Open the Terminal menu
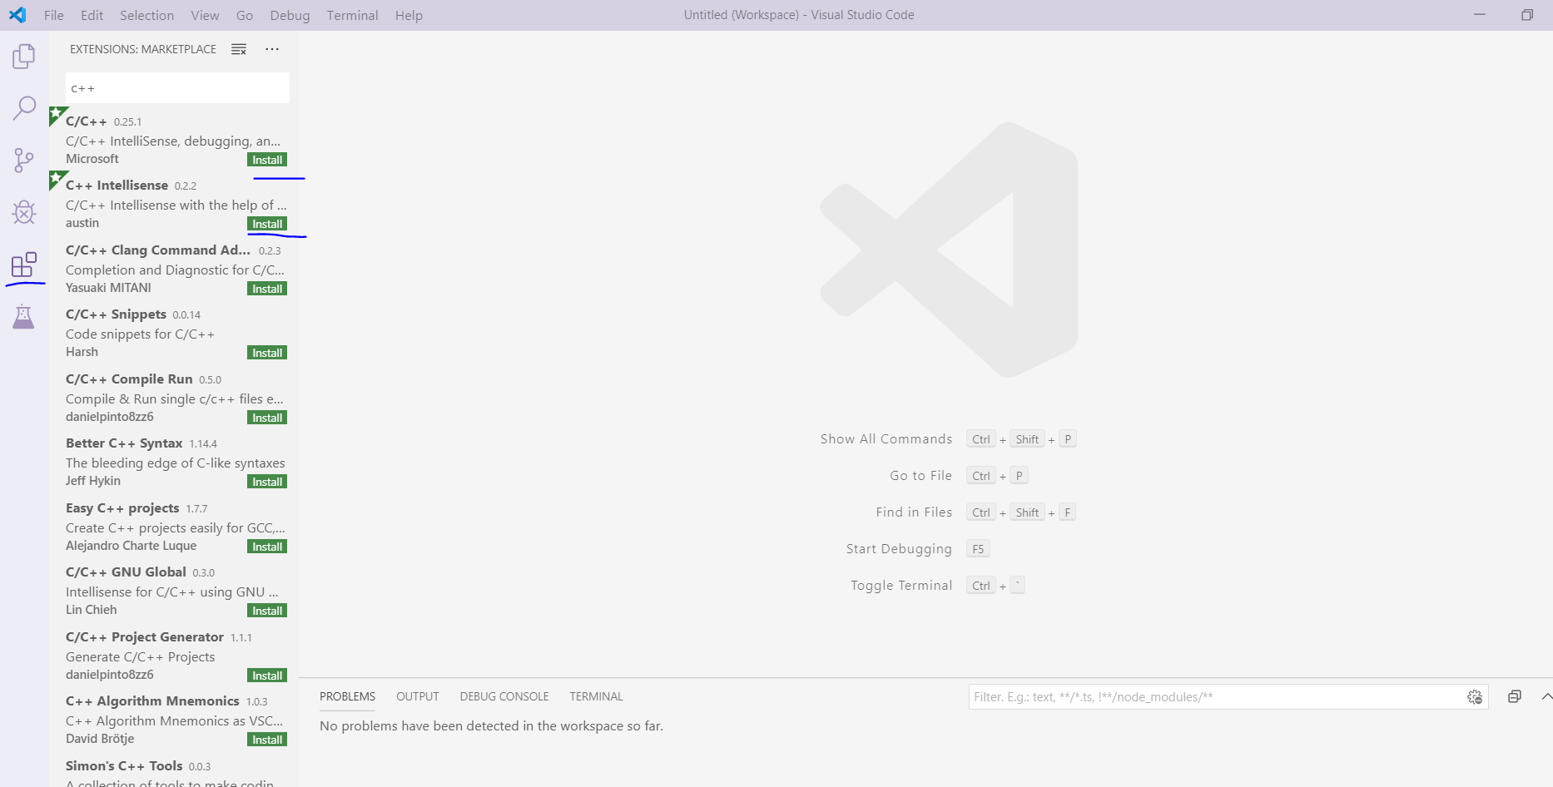The width and height of the screenshot is (1553, 787). [352, 15]
